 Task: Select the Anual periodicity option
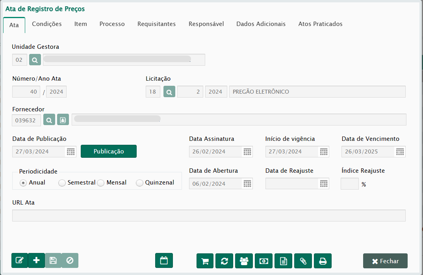(23, 183)
